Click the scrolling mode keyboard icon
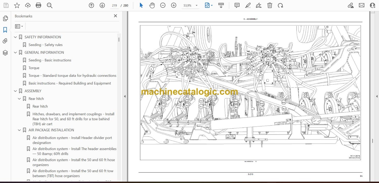Screen dimensions: 379x183 point(221,5)
